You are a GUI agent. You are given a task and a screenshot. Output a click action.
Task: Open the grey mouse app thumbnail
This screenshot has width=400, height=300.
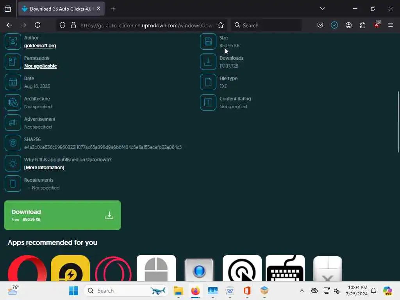(156, 268)
